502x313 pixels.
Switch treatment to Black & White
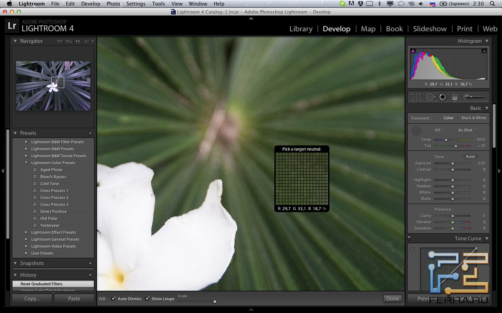tap(474, 118)
